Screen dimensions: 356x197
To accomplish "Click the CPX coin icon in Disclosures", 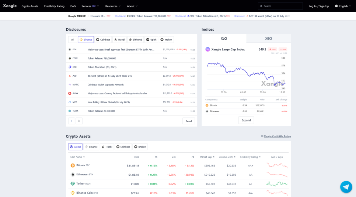I will pyautogui.click(x=70, y=67).
